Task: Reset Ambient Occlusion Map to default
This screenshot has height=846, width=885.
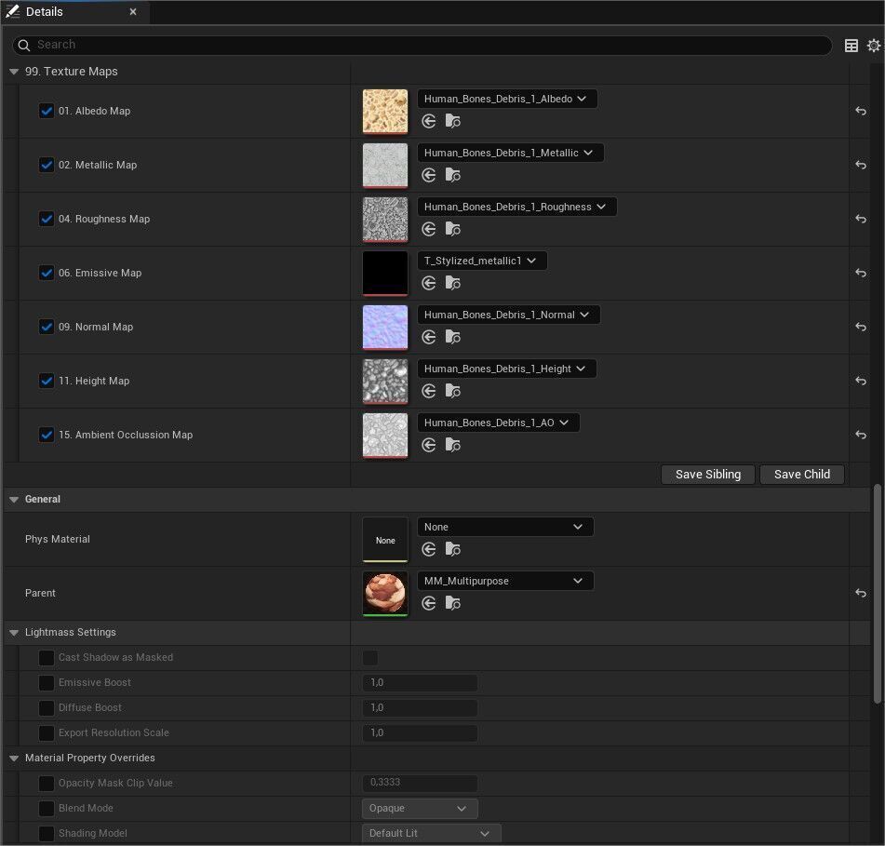Action: click(x=860, y=435)
